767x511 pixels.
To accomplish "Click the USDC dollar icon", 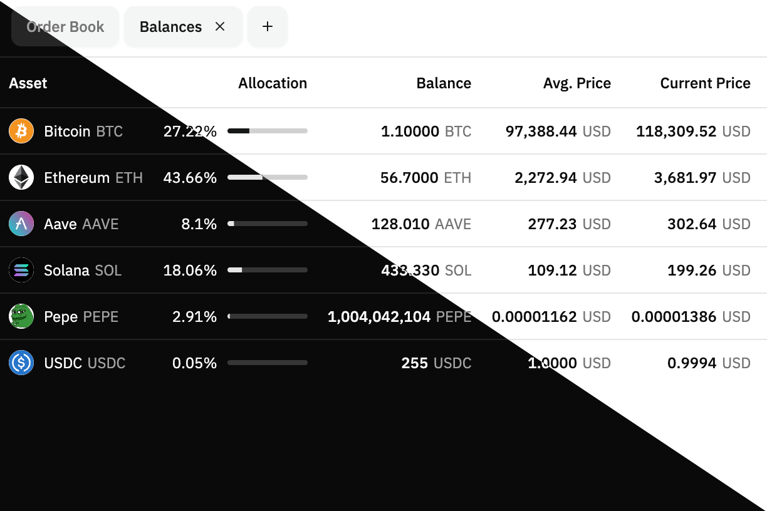I will tap(21, 363).
